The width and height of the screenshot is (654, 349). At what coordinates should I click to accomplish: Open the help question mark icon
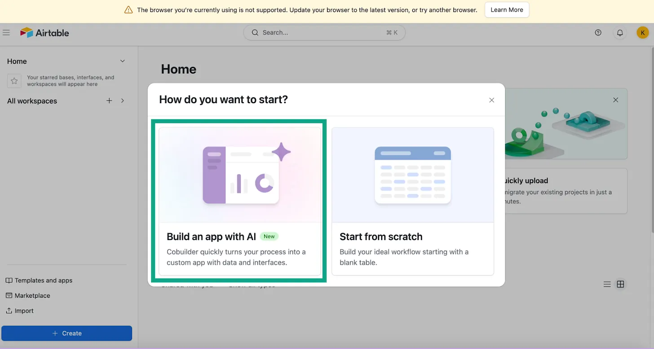[598, 33]
